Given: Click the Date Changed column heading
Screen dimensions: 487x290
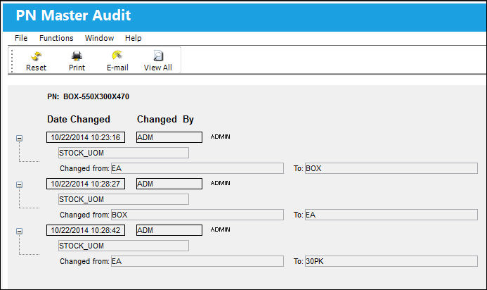Looking at the screenshot, I should [79, 119].
